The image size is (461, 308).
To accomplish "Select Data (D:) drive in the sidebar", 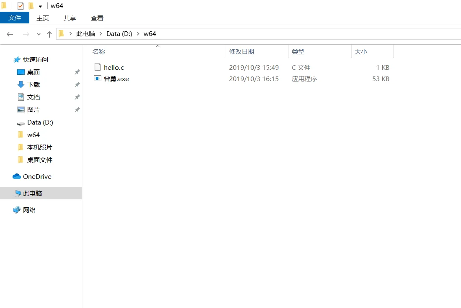I will [40, 122].
